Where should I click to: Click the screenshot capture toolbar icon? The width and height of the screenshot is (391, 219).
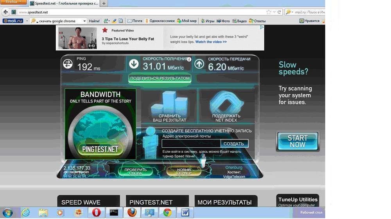121,21
